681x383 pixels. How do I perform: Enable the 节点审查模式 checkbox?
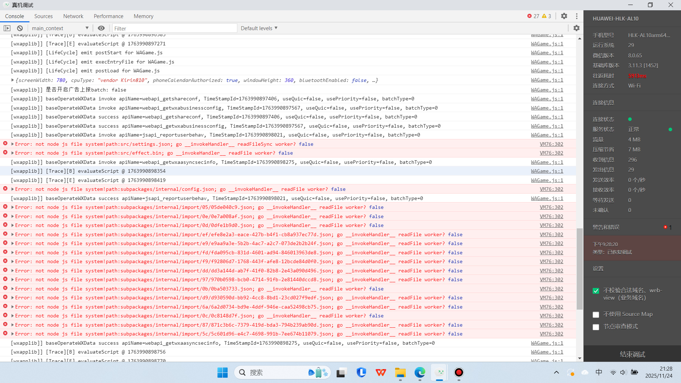coord(596,327)
